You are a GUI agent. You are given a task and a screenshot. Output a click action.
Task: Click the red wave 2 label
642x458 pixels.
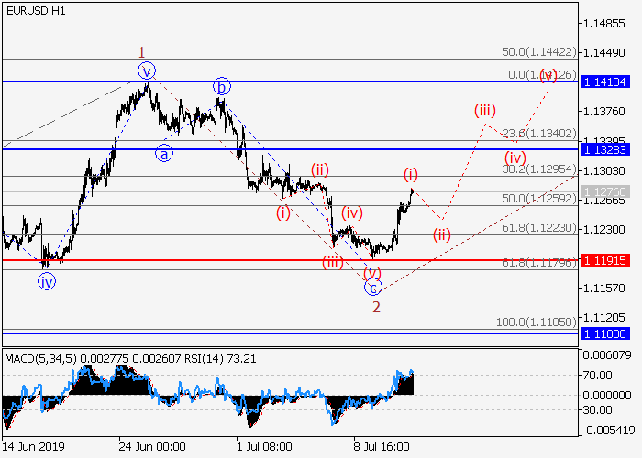376,307
